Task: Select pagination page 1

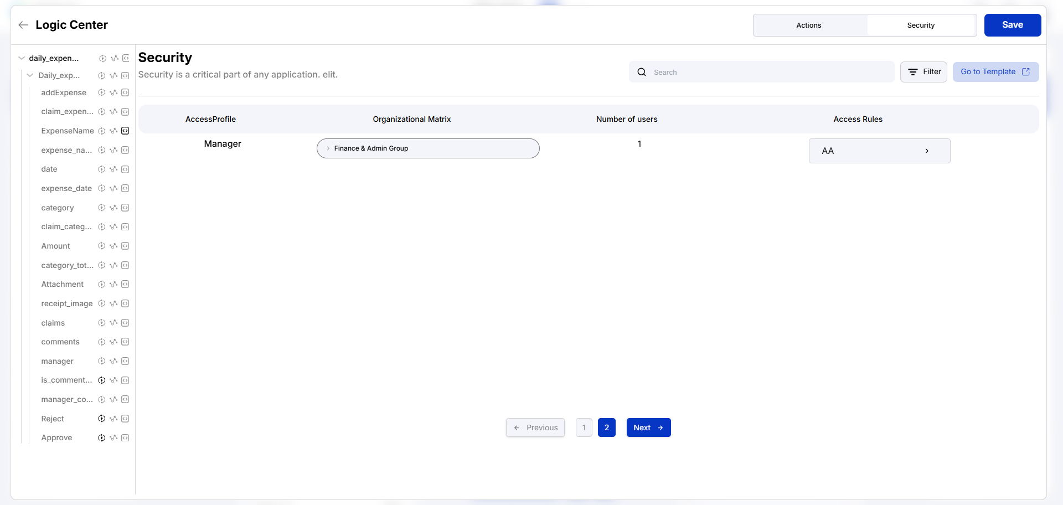Action: coord(584,427)
